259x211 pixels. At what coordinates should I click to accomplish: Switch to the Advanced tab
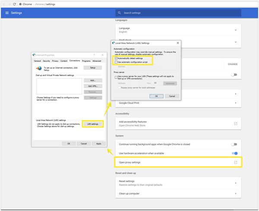[97, 61]
